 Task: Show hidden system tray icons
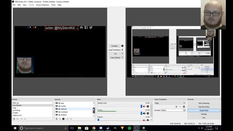[199, 128]
